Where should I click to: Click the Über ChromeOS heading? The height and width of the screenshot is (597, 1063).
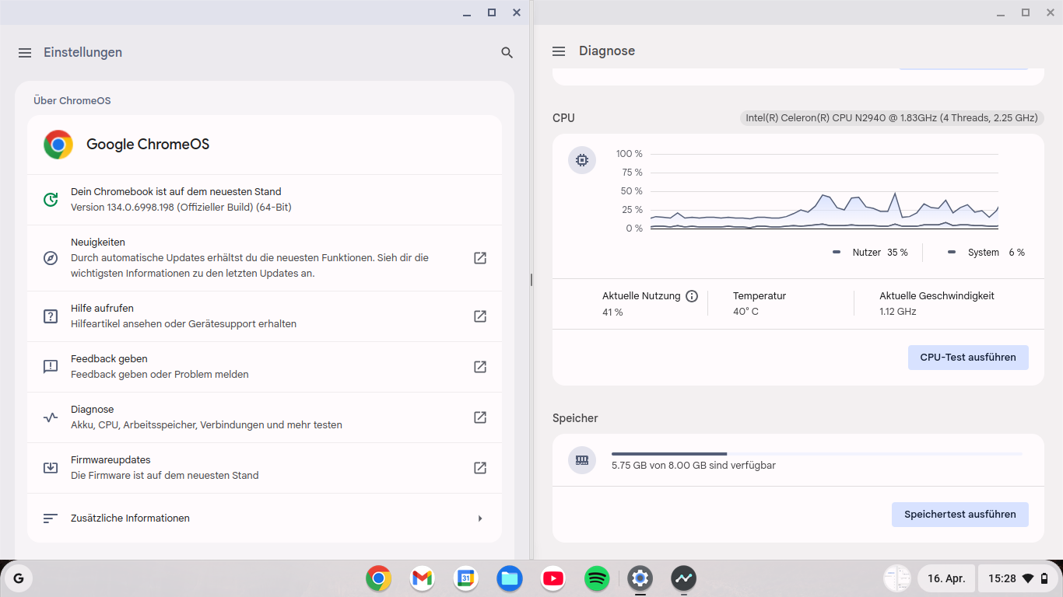click(72, 101)
